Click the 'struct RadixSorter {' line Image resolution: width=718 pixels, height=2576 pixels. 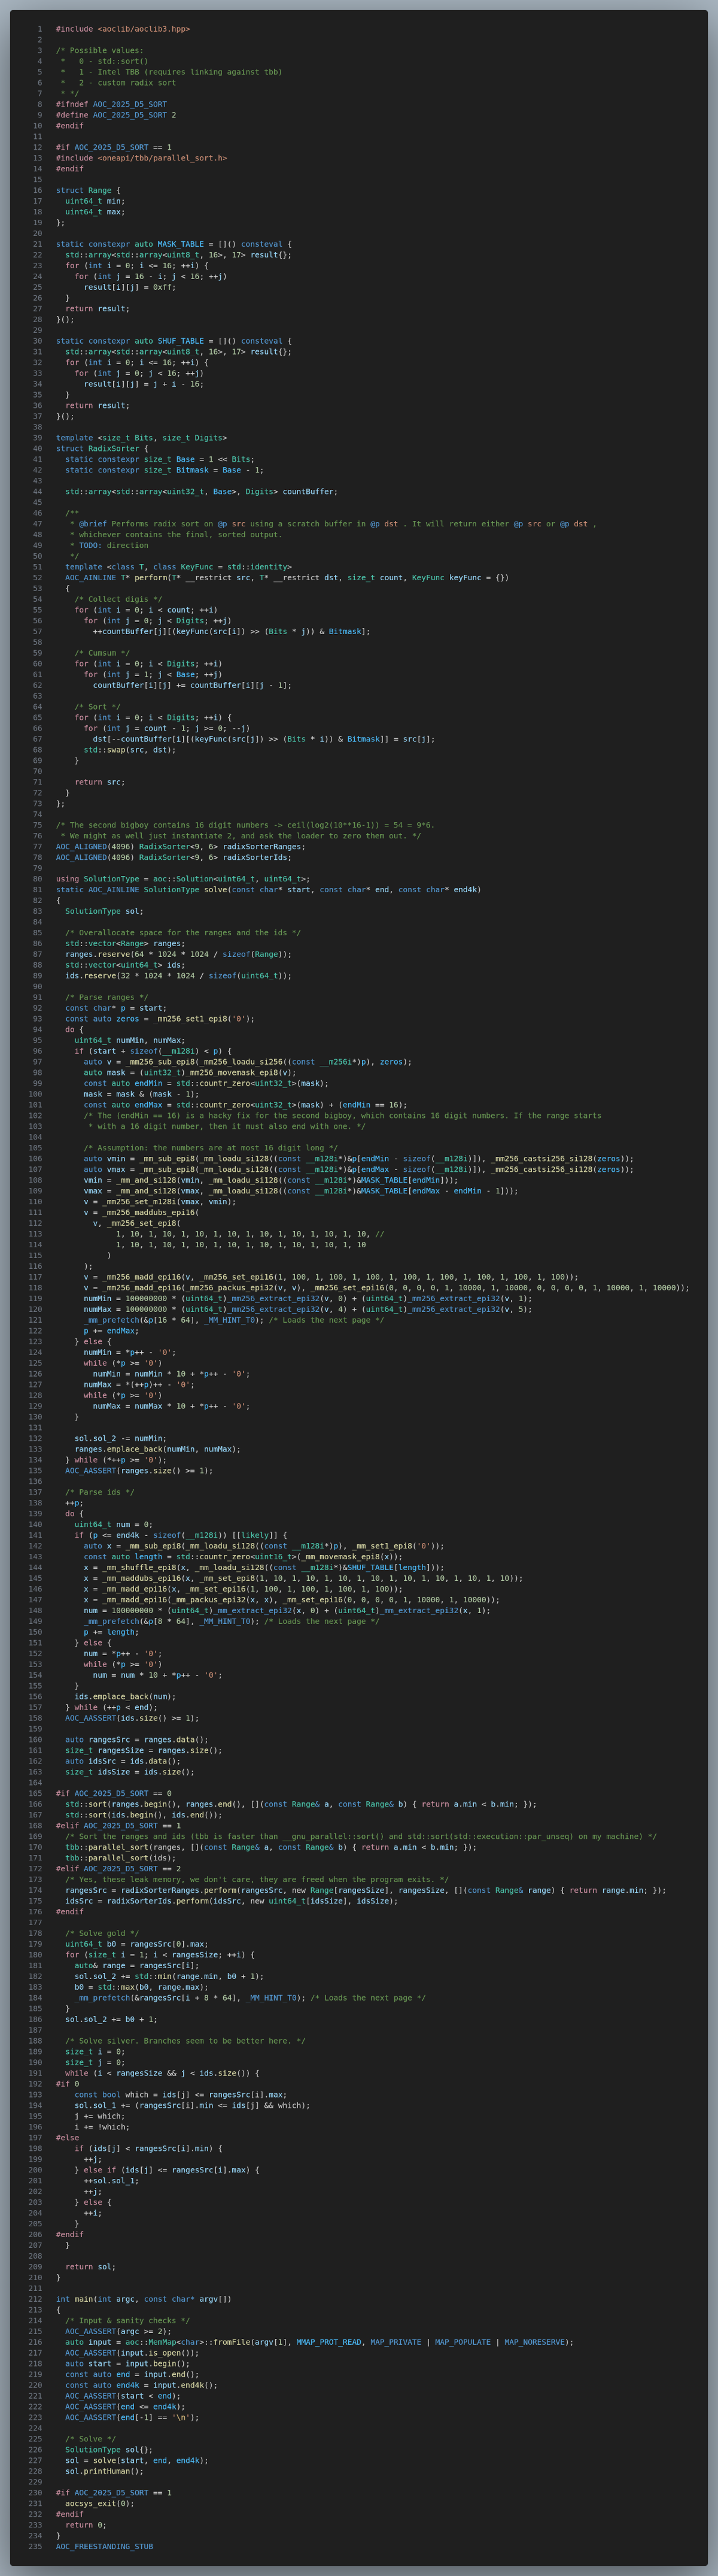tap(102, 449)
